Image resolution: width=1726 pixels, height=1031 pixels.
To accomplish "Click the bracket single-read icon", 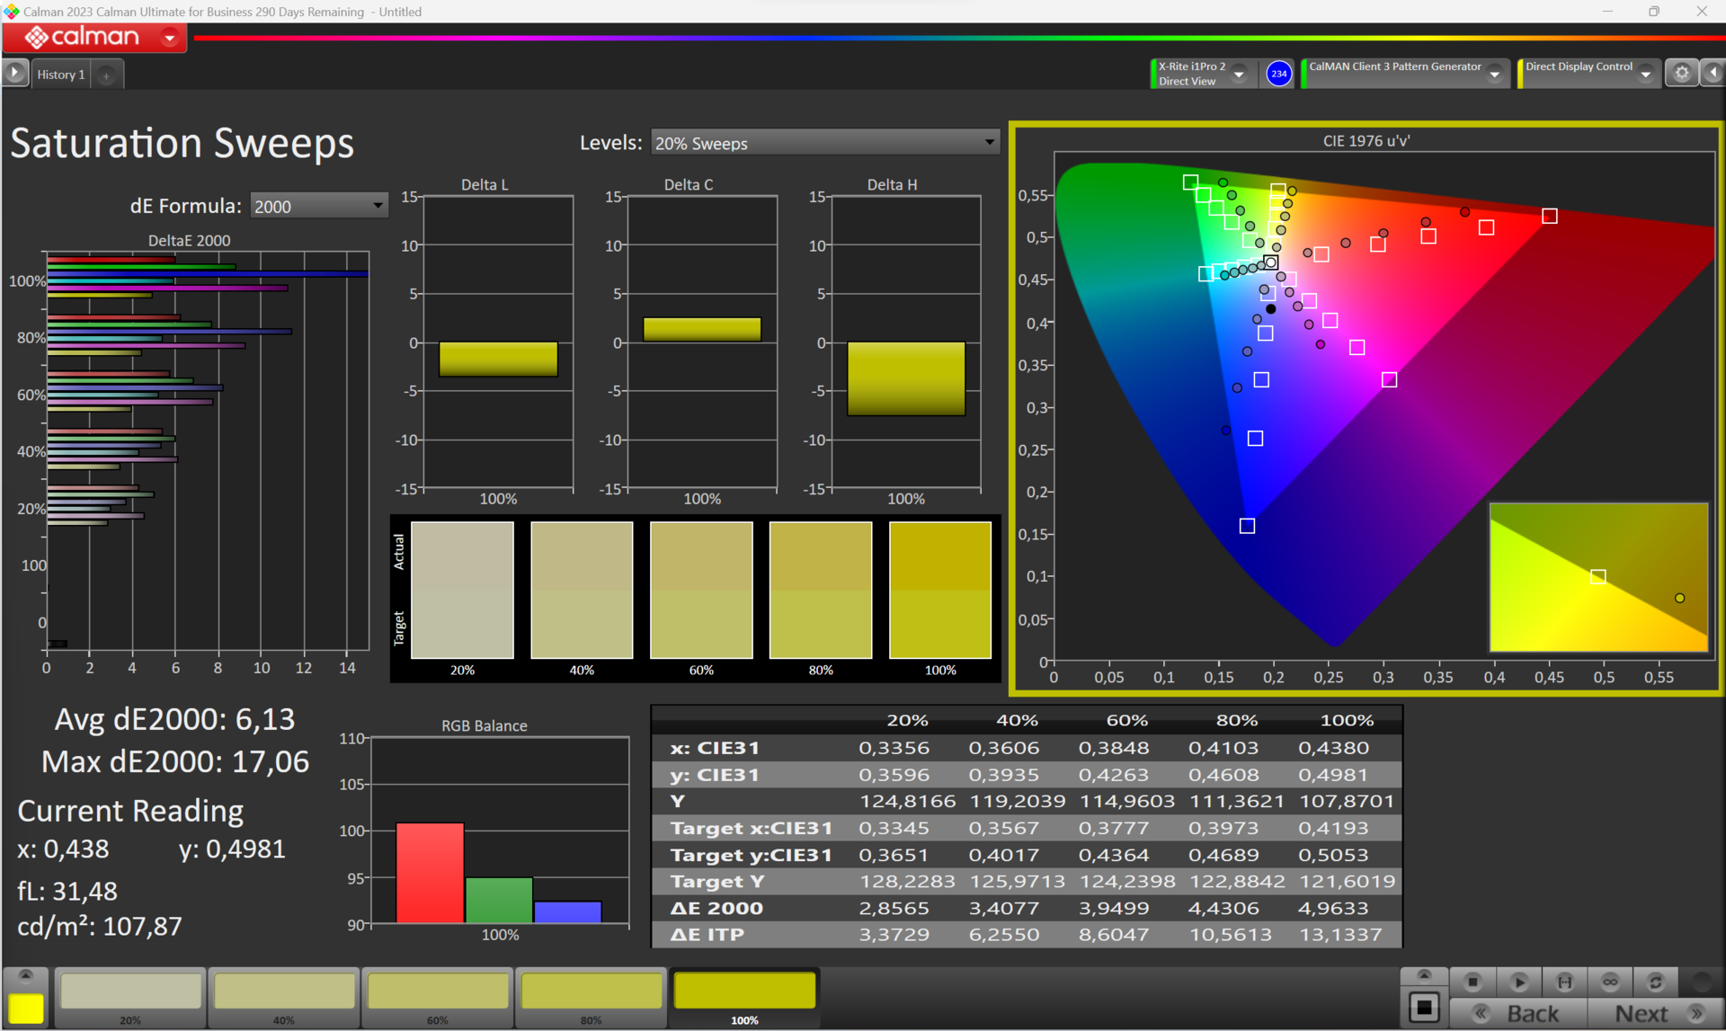I will coord(1564,982).
